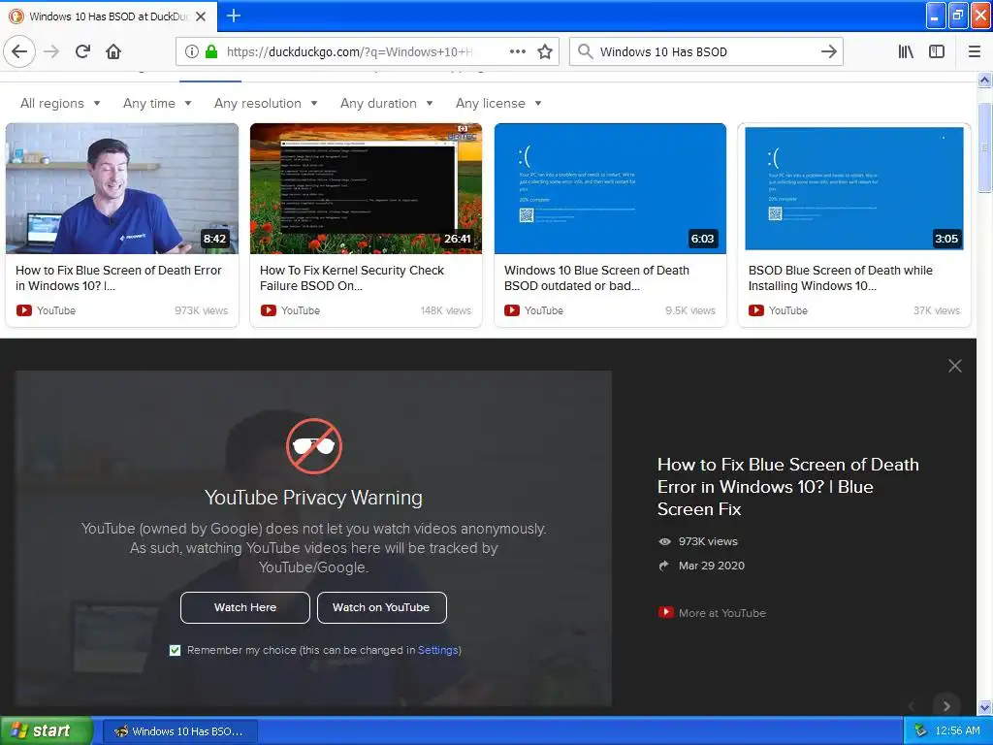Click the 973K views text in detail panel
993x745 pixels.
(x=708, y=541)
